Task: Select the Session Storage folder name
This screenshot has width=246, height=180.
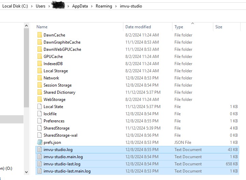Action: pyautogui.click(x=58, y=85)
